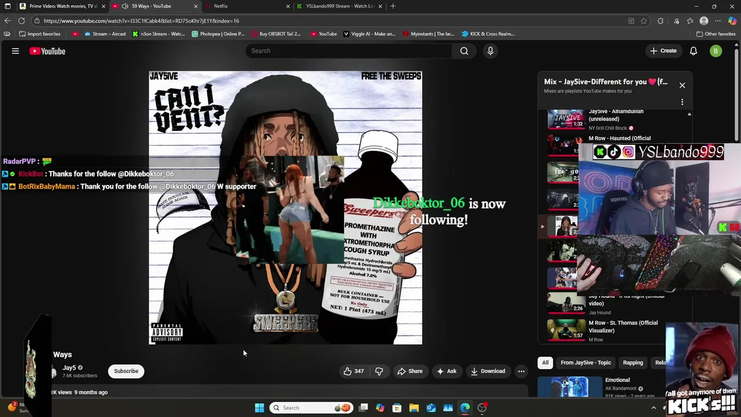
Task: Open the Mix playlist three-dot options
Action: [x=682, y=102]
